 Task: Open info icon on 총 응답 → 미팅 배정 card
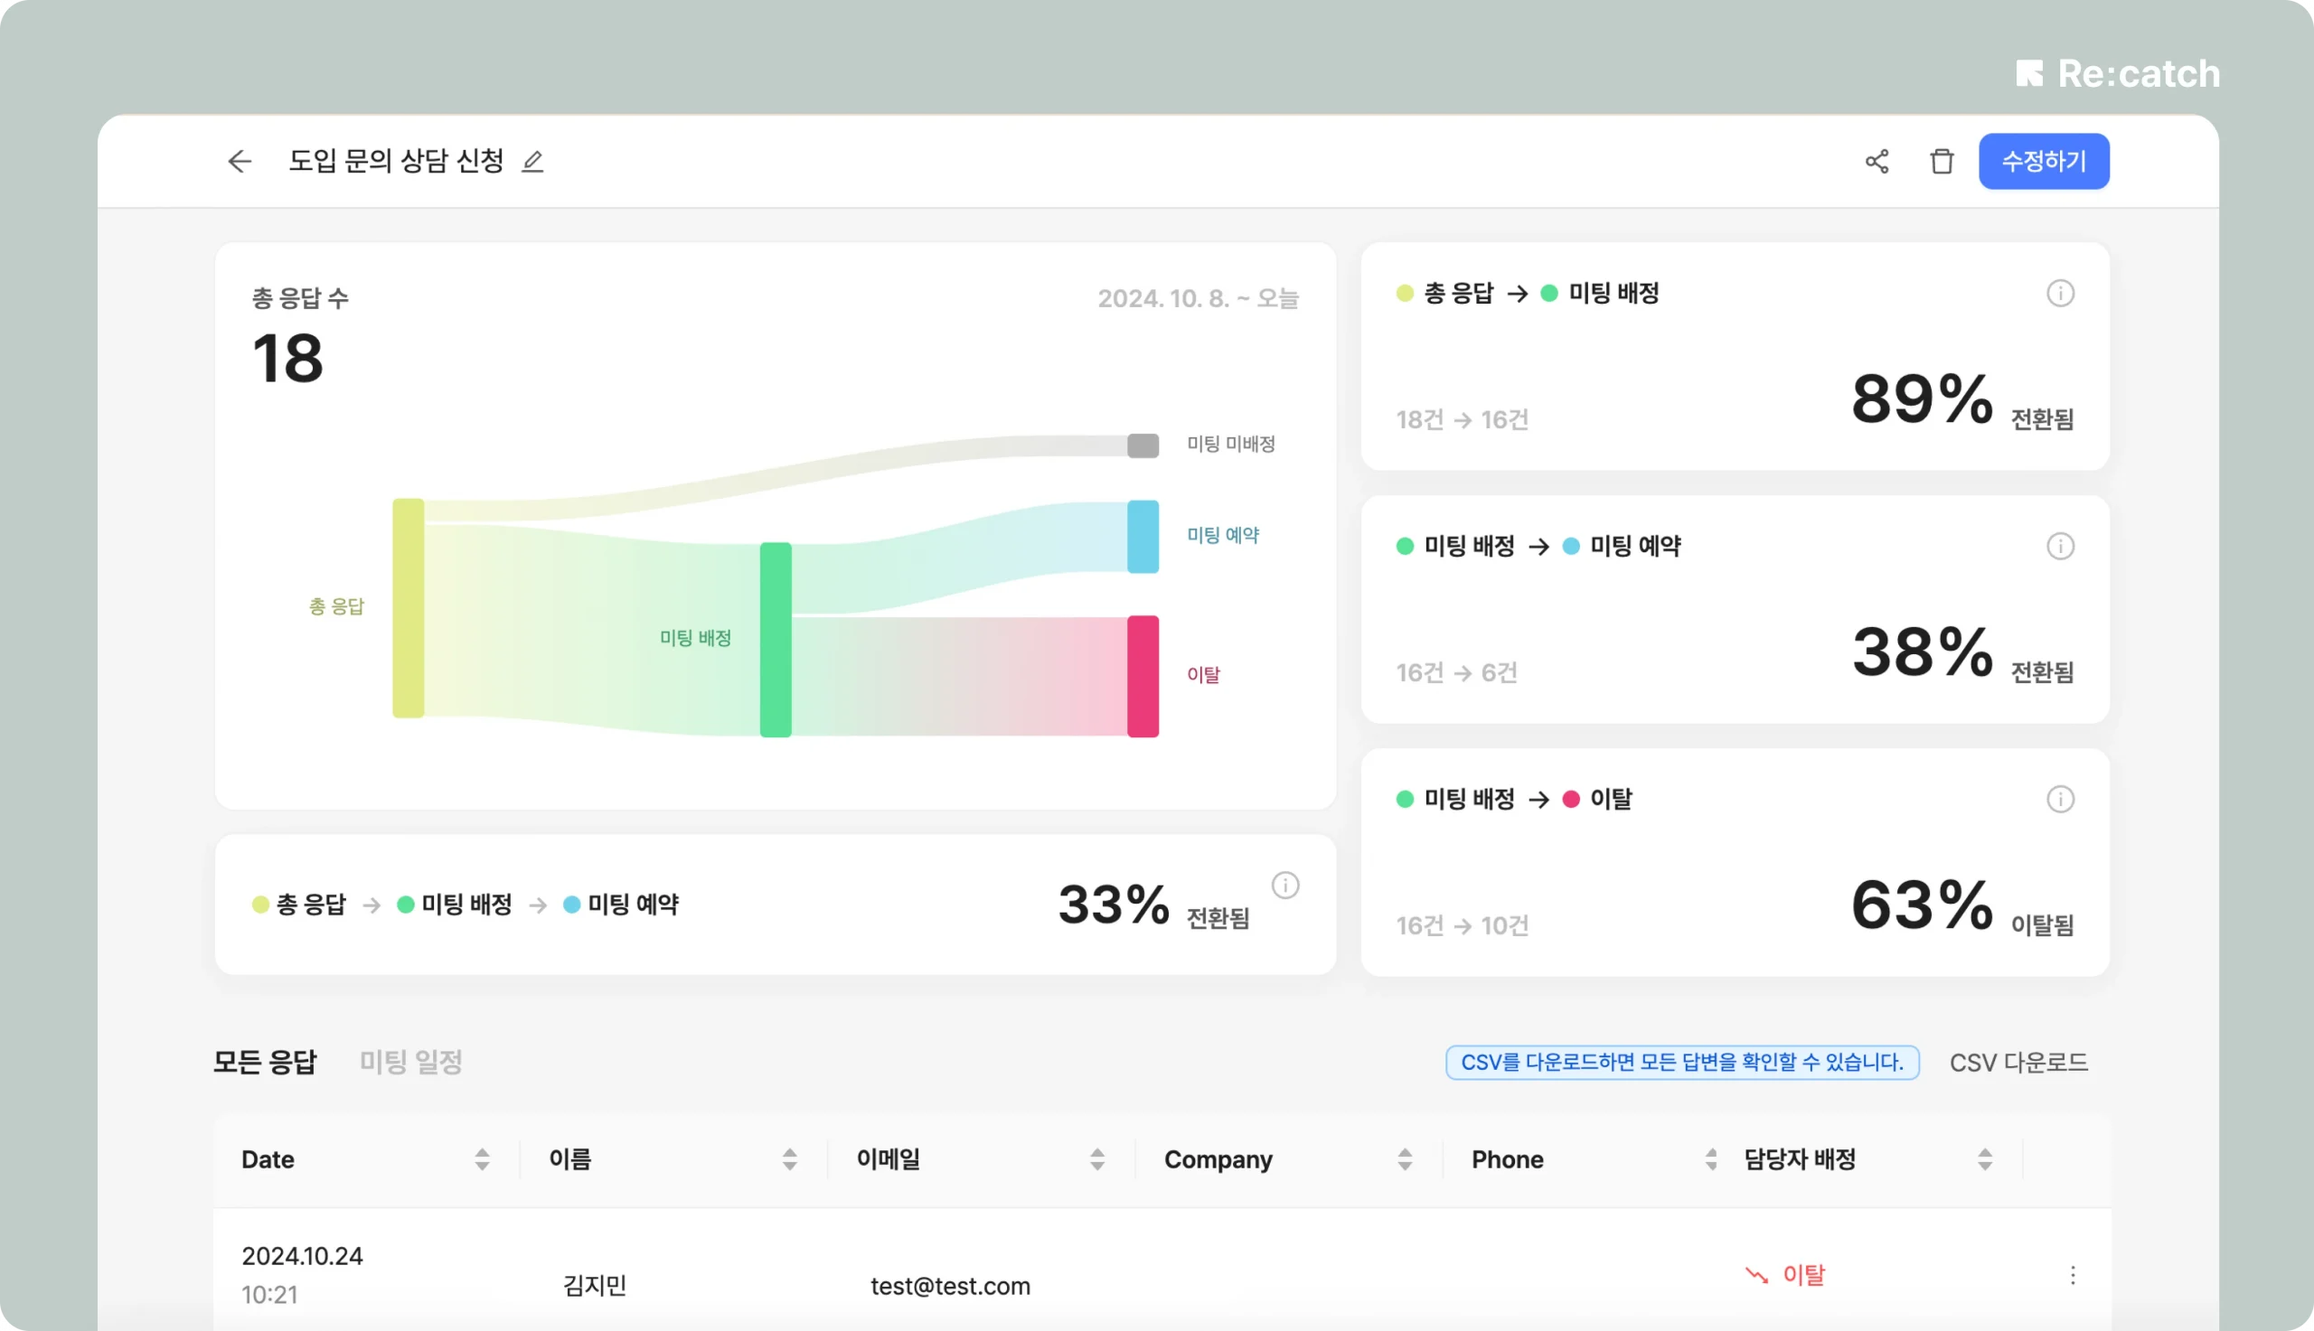pyautogui.click(x=2059, y=294)
